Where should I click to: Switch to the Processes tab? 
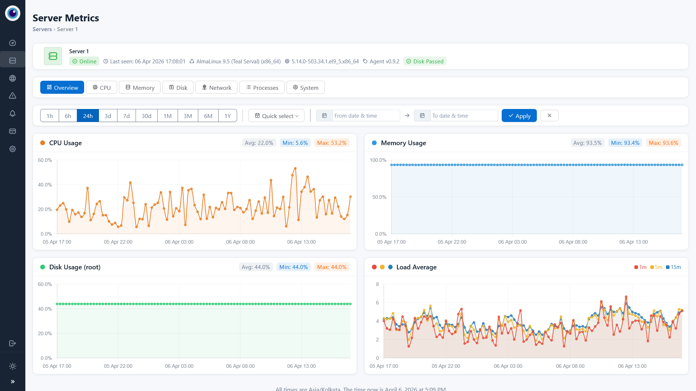coord(262,88)
